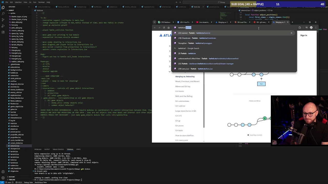Open the new browser tab plus button
Viewport: 328px width, 184px height.
click(x=292, y=22)
